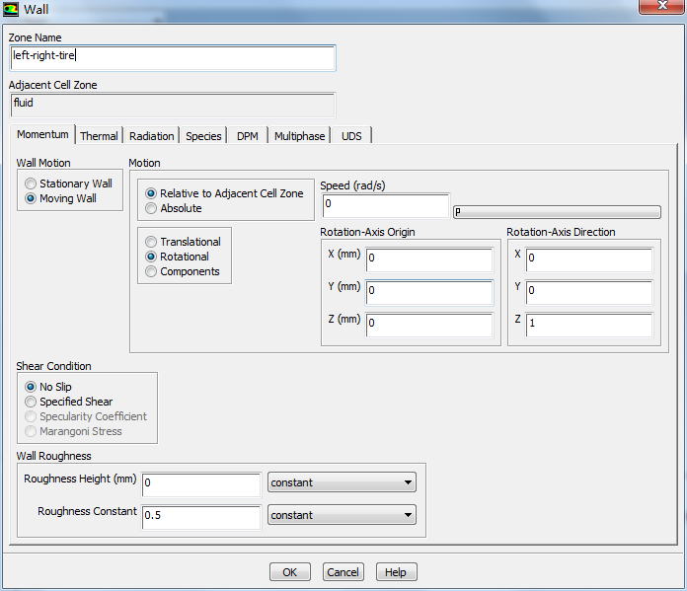Open the Radiation tab
The height and width of the screenshot is (591, 687).
click(152, 136)
